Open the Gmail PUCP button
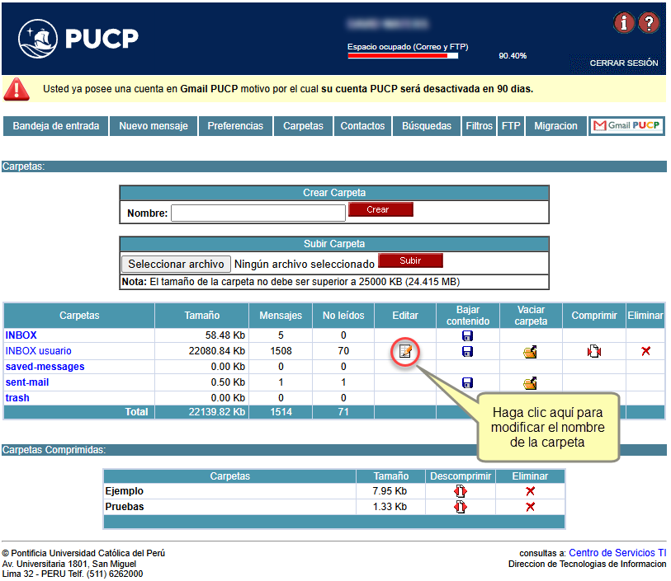 [x=627, y=126]
